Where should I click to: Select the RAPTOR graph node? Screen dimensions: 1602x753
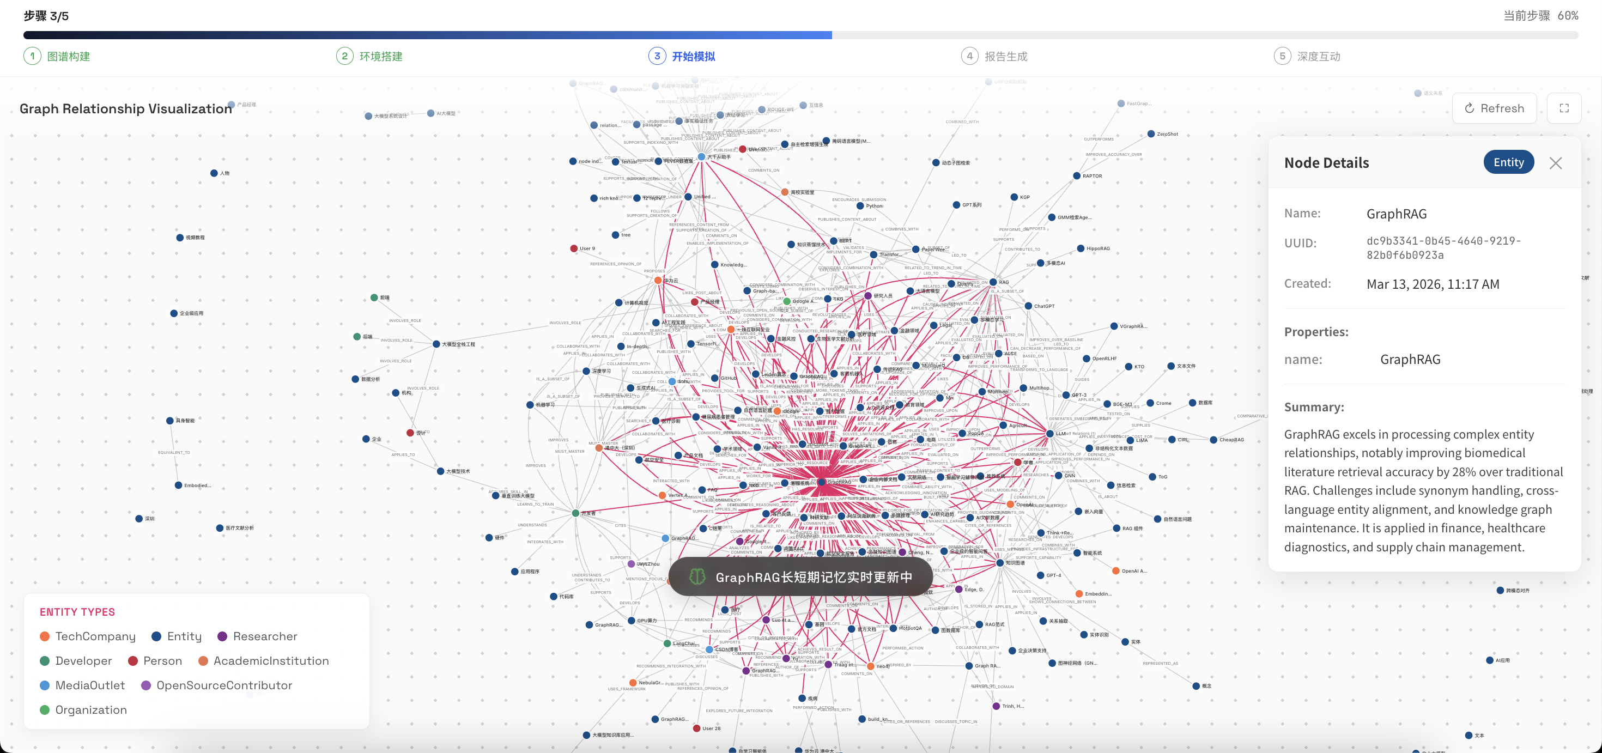click(1077, 176)
